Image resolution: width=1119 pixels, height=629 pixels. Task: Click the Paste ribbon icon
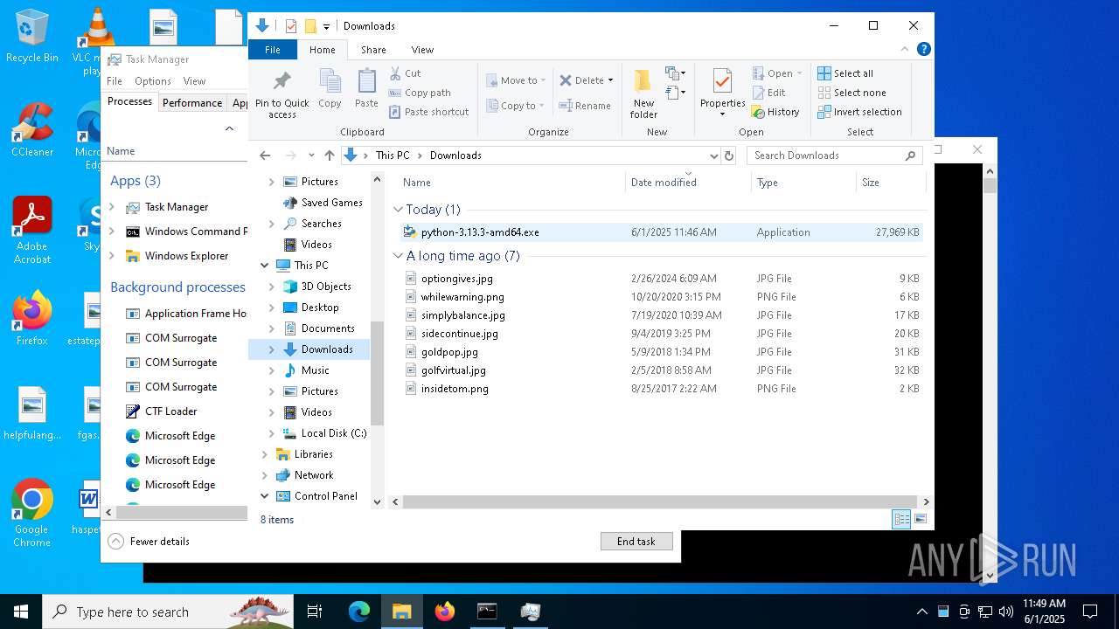366,89
